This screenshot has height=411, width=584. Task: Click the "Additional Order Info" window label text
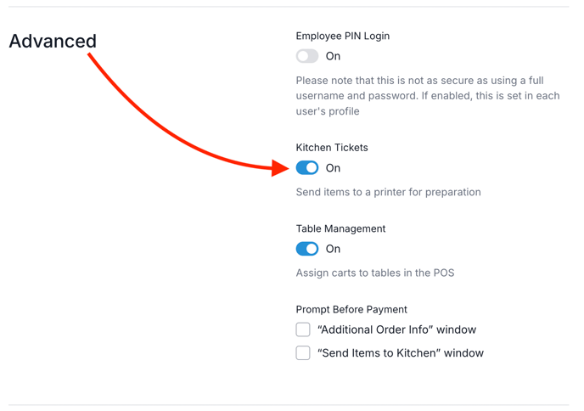(396, 329)
